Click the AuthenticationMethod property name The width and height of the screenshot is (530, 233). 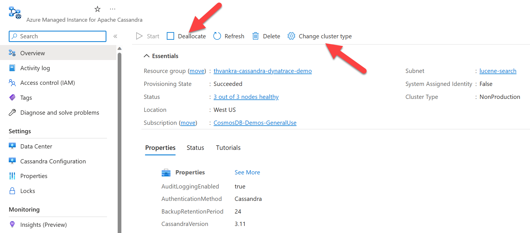tap(192, 199)
